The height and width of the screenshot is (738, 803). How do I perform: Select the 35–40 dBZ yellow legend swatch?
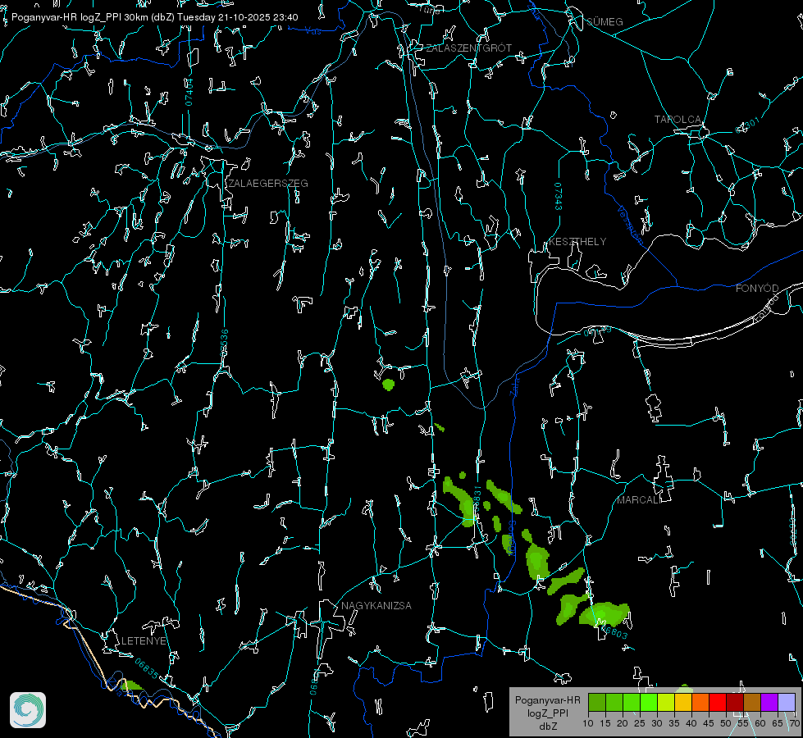[x=683, y=702]
